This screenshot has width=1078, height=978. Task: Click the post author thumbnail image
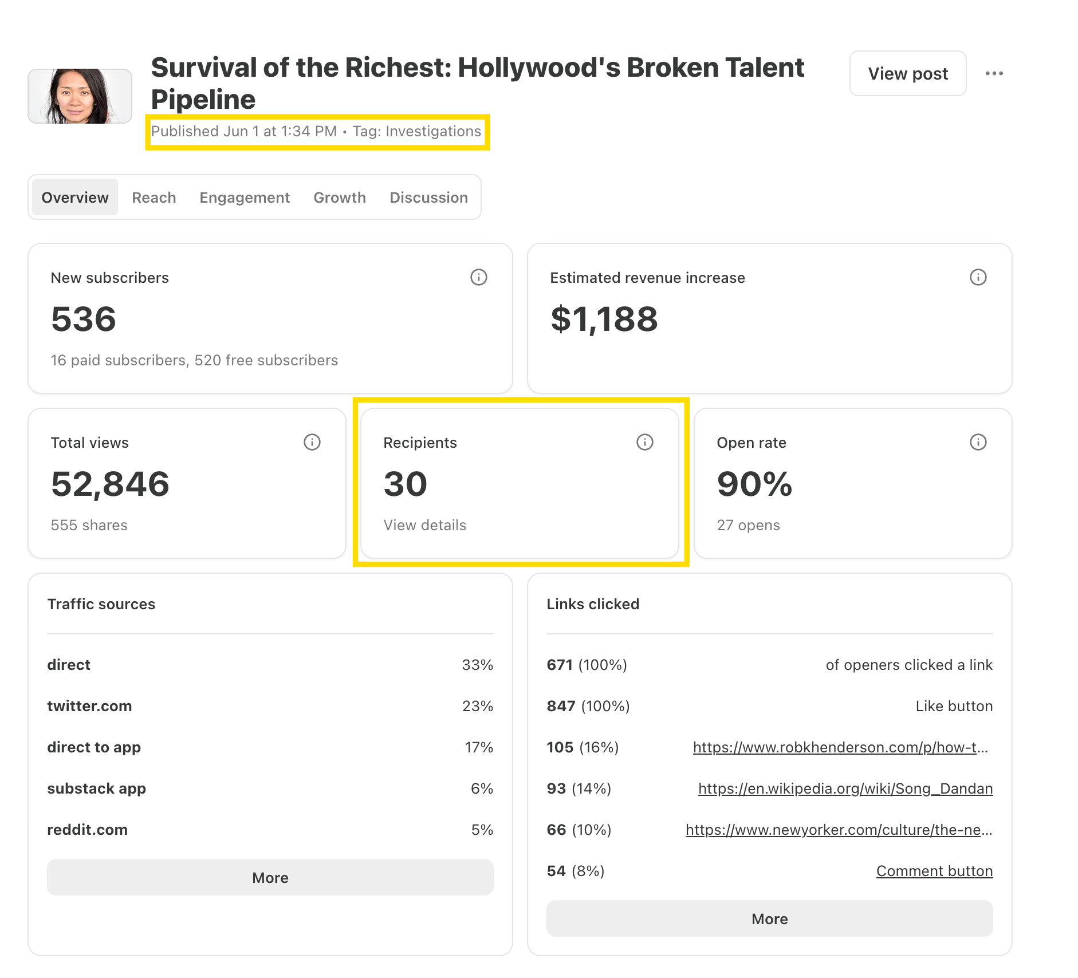pos(80,96)
